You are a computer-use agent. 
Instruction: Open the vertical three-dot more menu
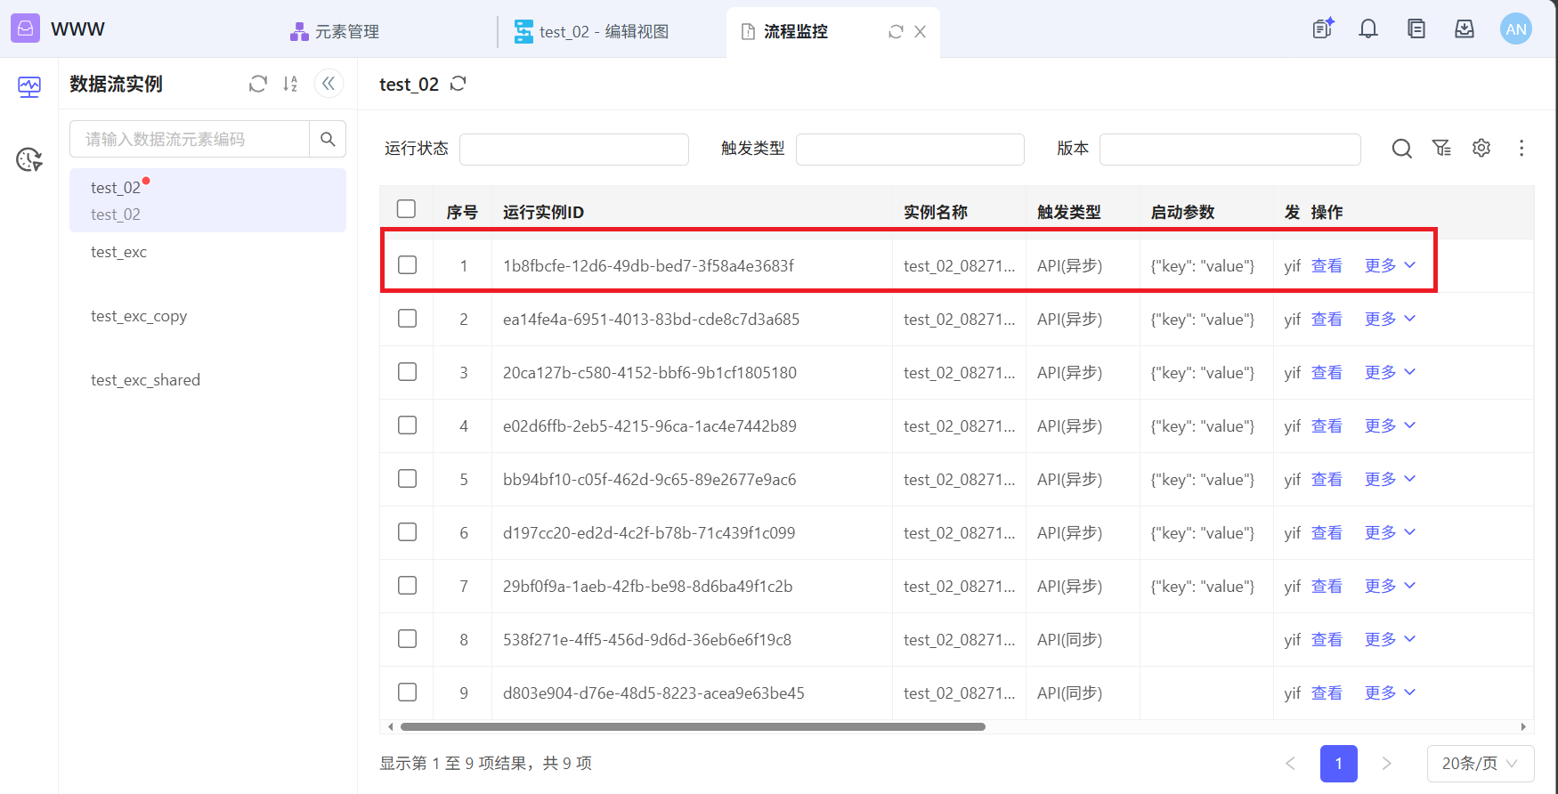point(1521,149)
